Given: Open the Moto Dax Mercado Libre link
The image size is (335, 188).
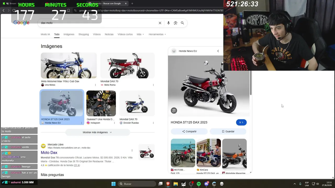Looking at the screenshot, I should click(x=49, y=152).
